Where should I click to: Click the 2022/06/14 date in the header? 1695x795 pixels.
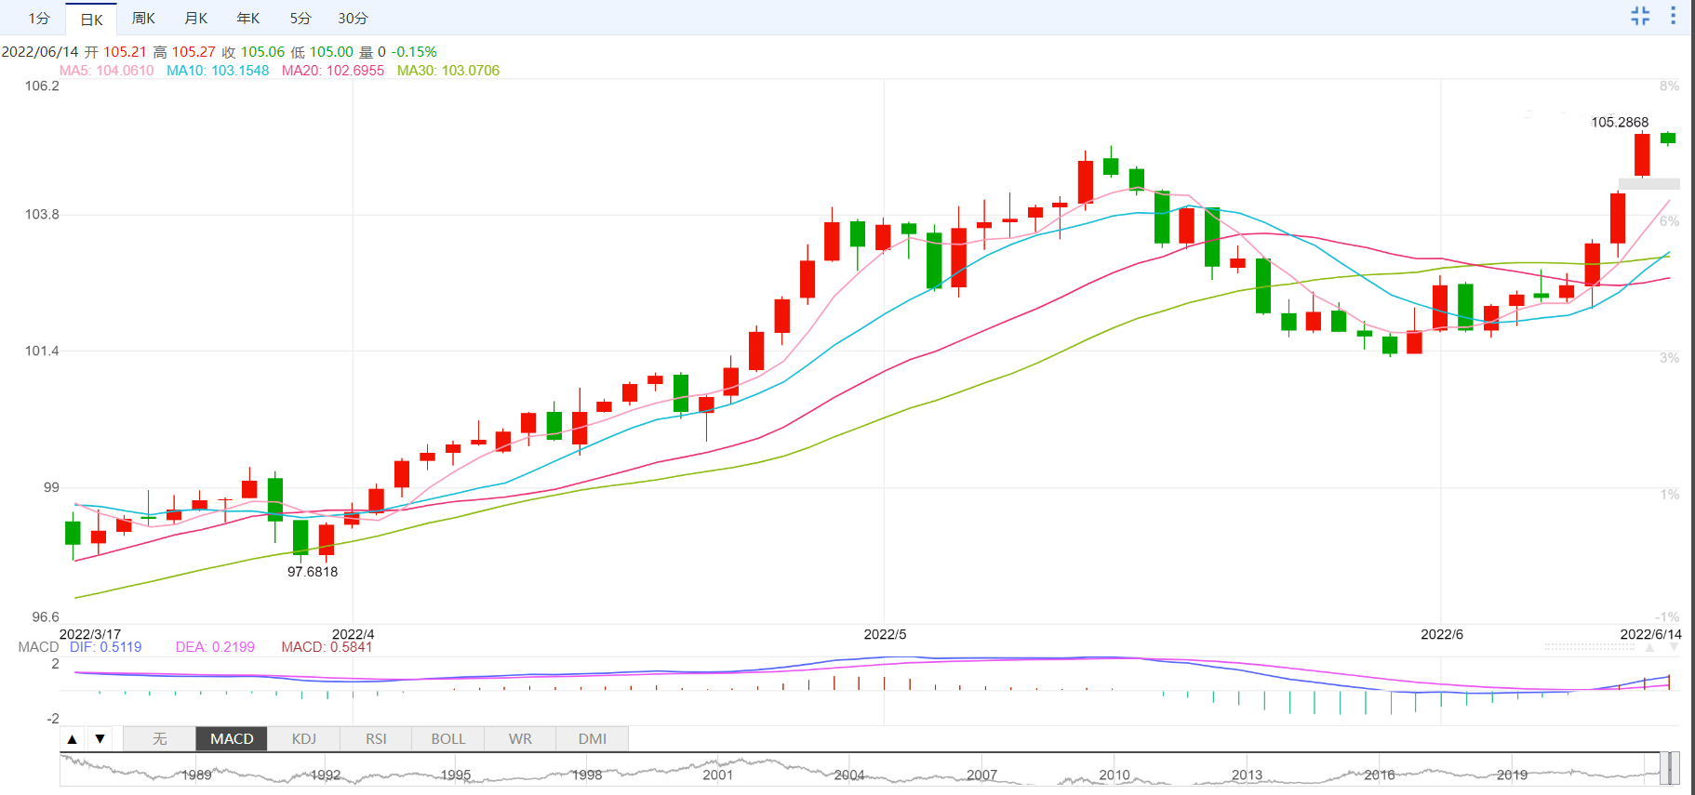click(x=40, y=52)
